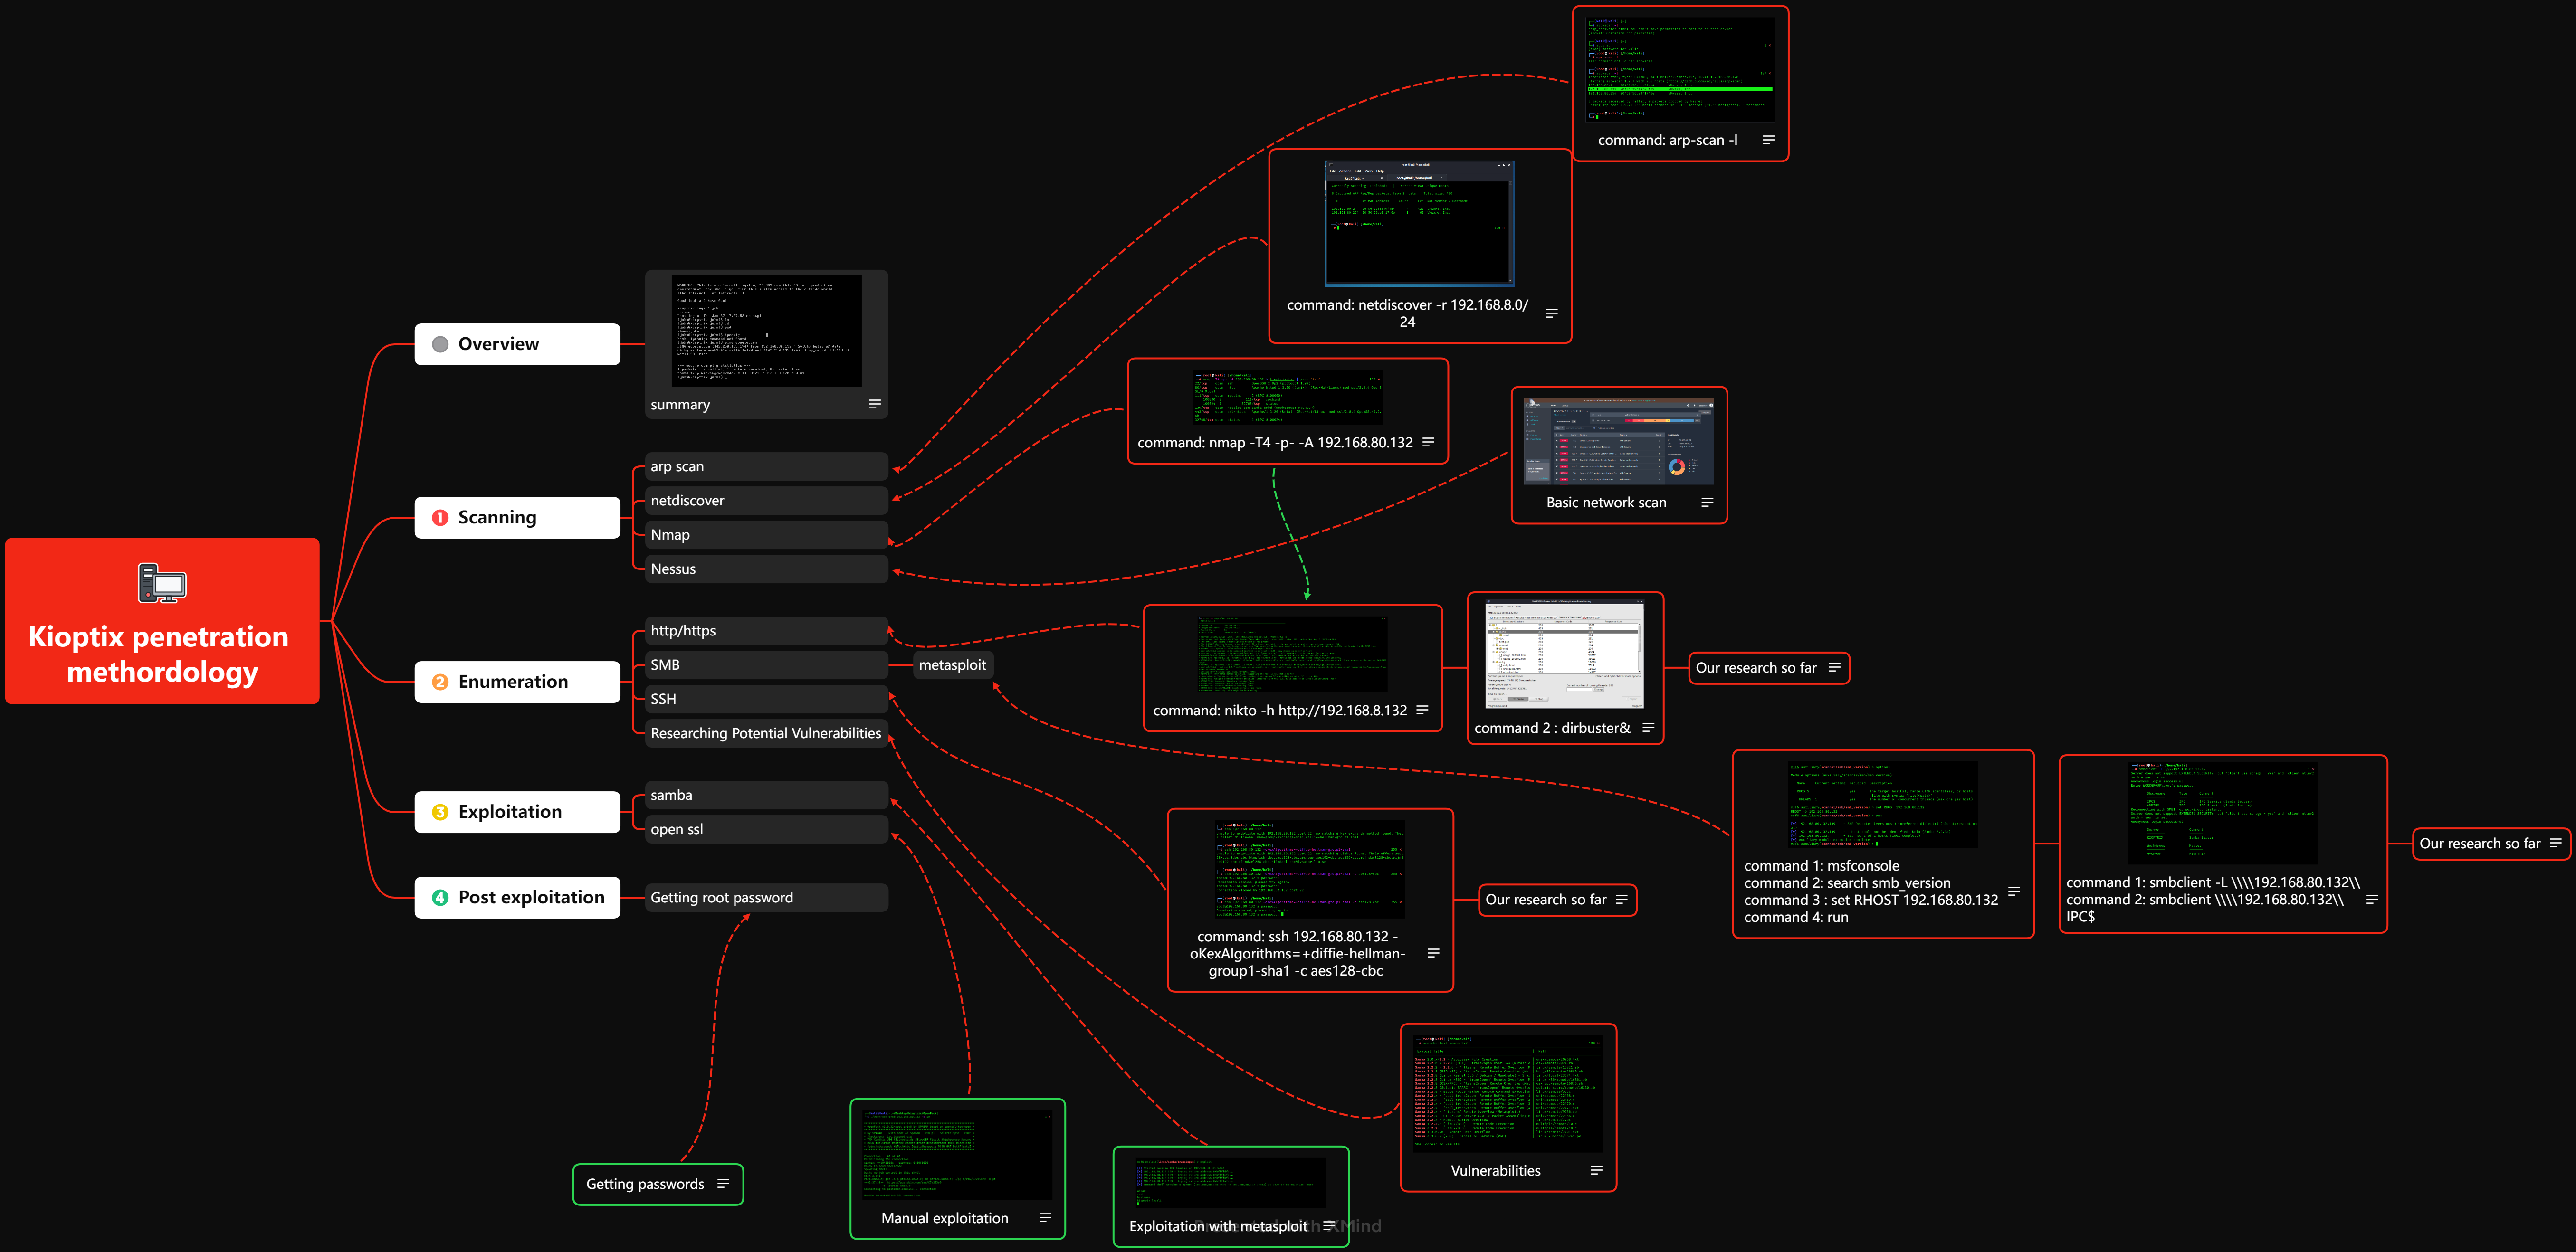Select the Exploitation topic node

517,812
